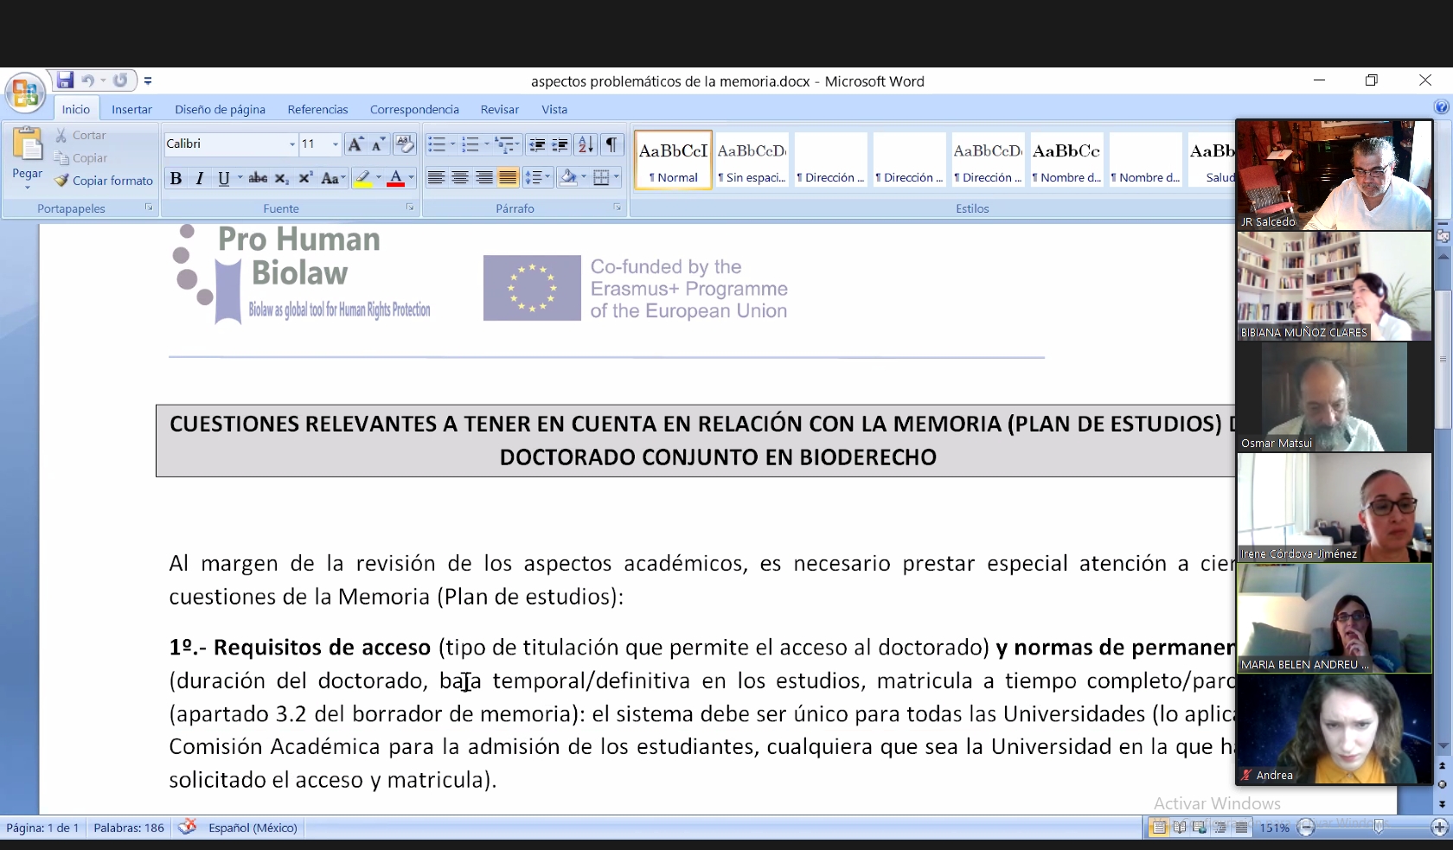Grow font size with large A icon

(355, 144)
